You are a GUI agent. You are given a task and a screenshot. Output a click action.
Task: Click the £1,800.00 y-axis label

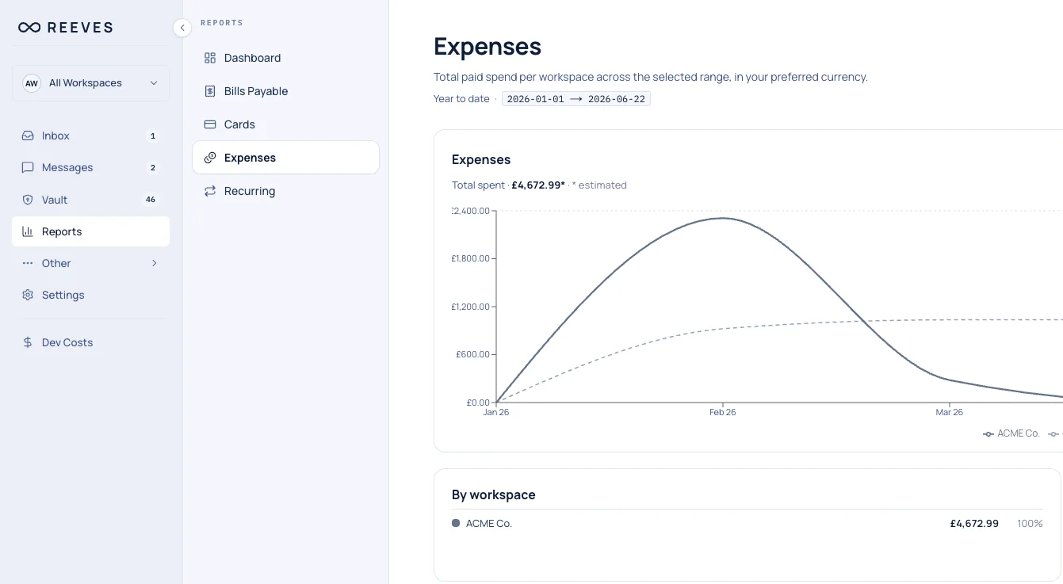point(471,258)
